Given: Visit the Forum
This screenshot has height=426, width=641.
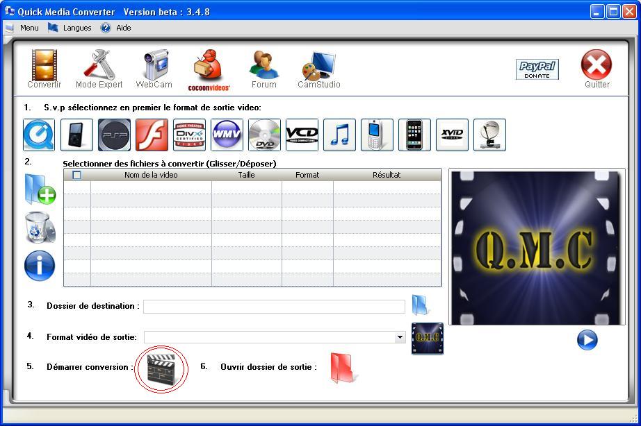Looking at the screenshot, I should click(x=264, y=69).
